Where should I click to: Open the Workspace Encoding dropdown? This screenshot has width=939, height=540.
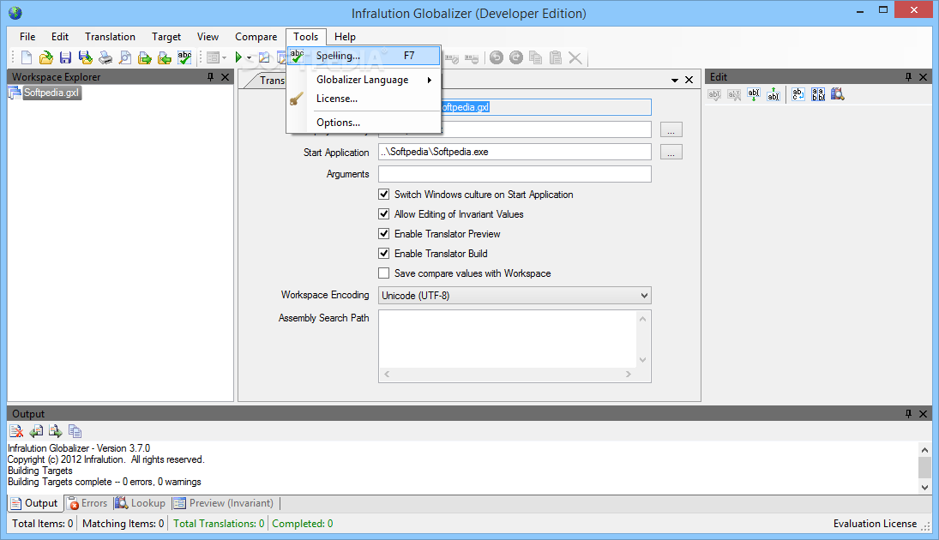tap(515, 295)
